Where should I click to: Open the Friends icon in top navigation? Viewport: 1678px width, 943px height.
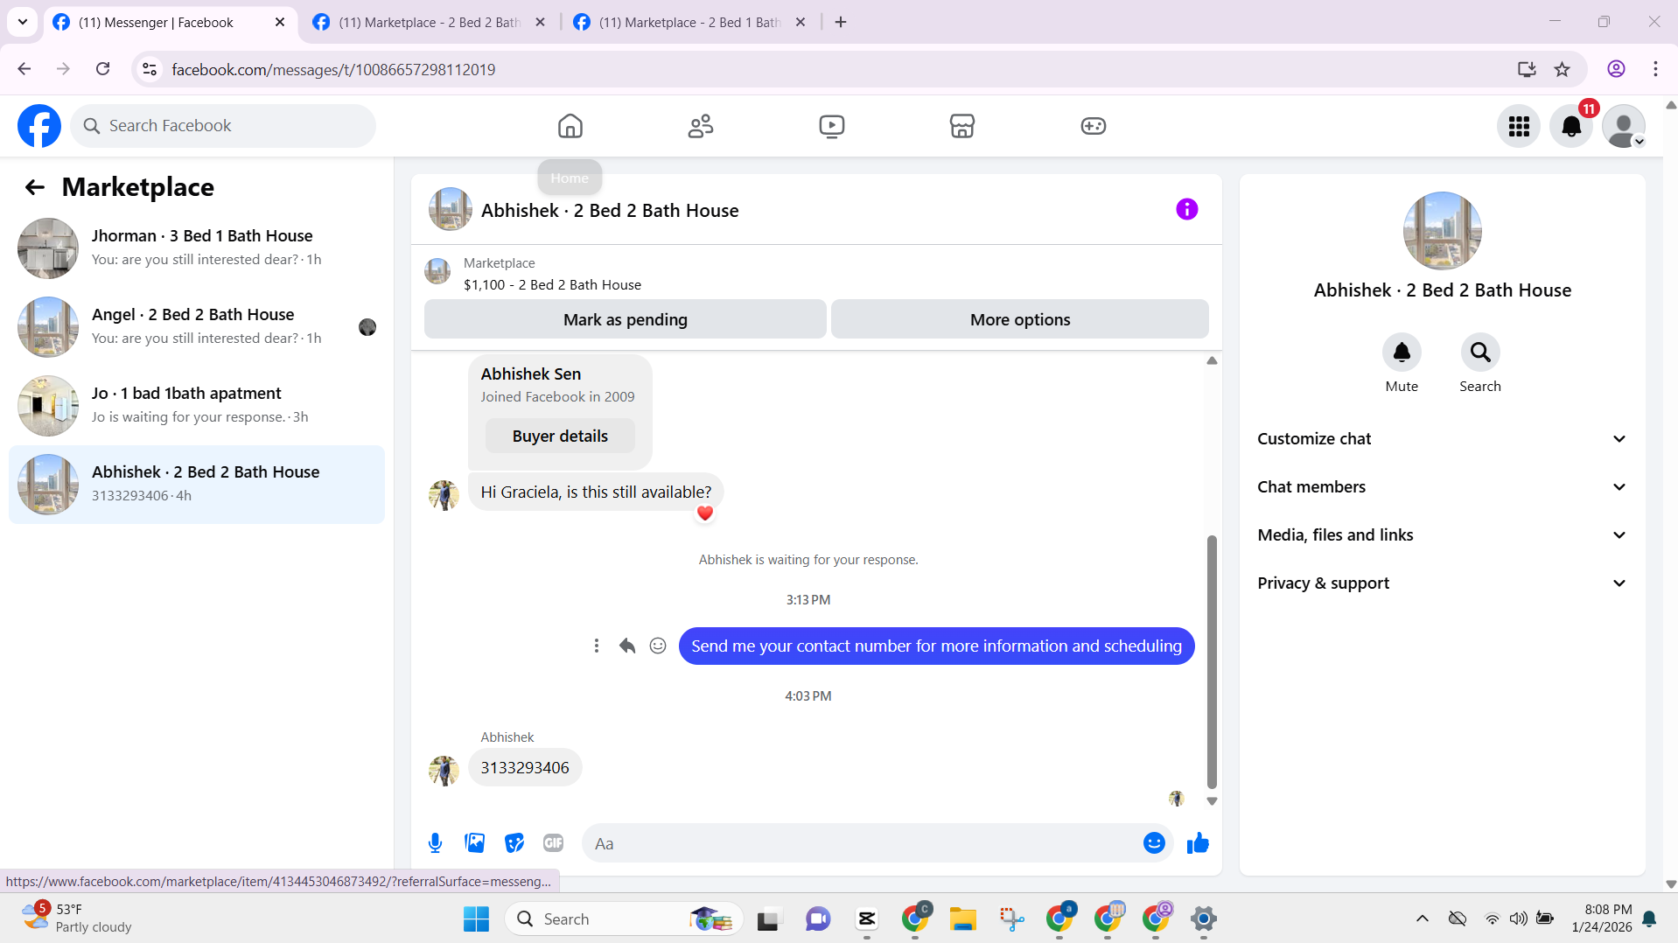point(701,126)
